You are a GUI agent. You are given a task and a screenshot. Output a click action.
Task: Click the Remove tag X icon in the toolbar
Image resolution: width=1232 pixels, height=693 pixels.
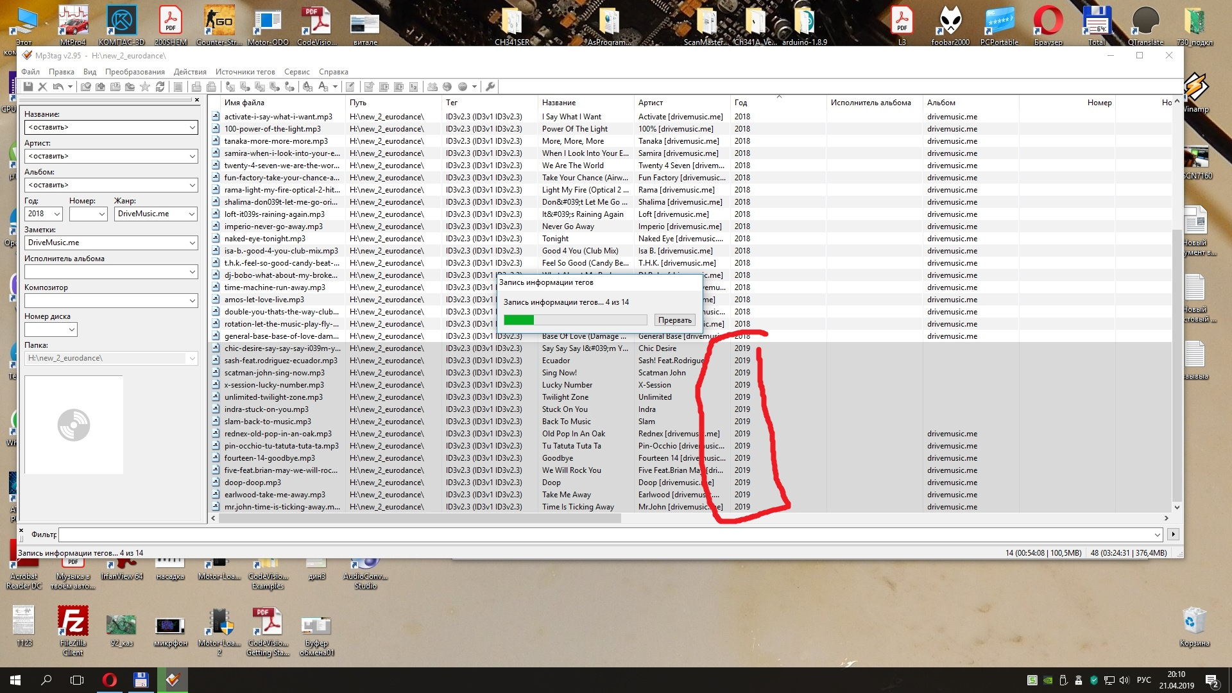(42, 87)
